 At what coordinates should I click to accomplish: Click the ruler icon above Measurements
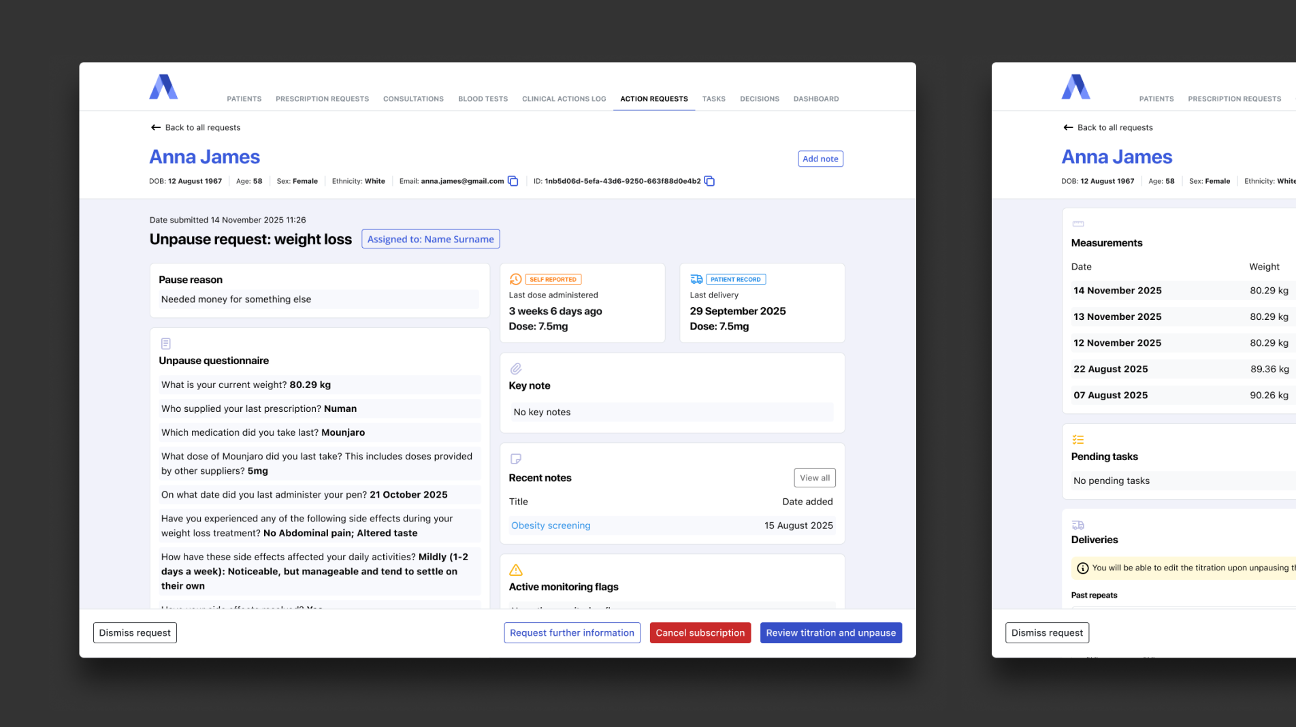coord(1078,224)
